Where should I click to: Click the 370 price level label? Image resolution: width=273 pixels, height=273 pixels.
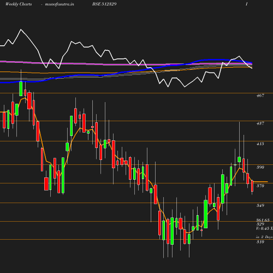[260, 186]
